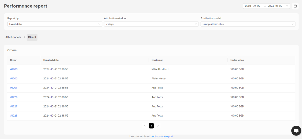302x139 pixels.
Task: Click Ana Potts in order #1201 row
Action: 157,88
